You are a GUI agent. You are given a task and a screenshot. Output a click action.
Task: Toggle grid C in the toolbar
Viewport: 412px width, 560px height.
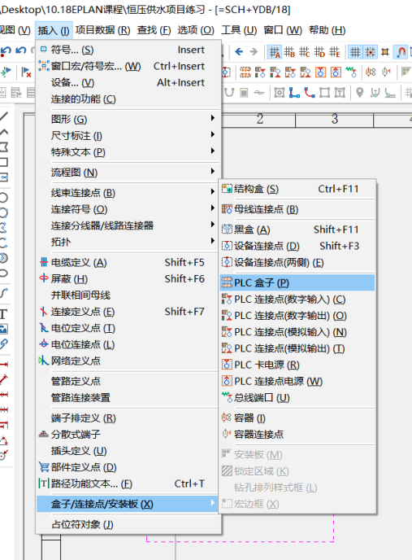pyautogui.click(x=304, y=52)
